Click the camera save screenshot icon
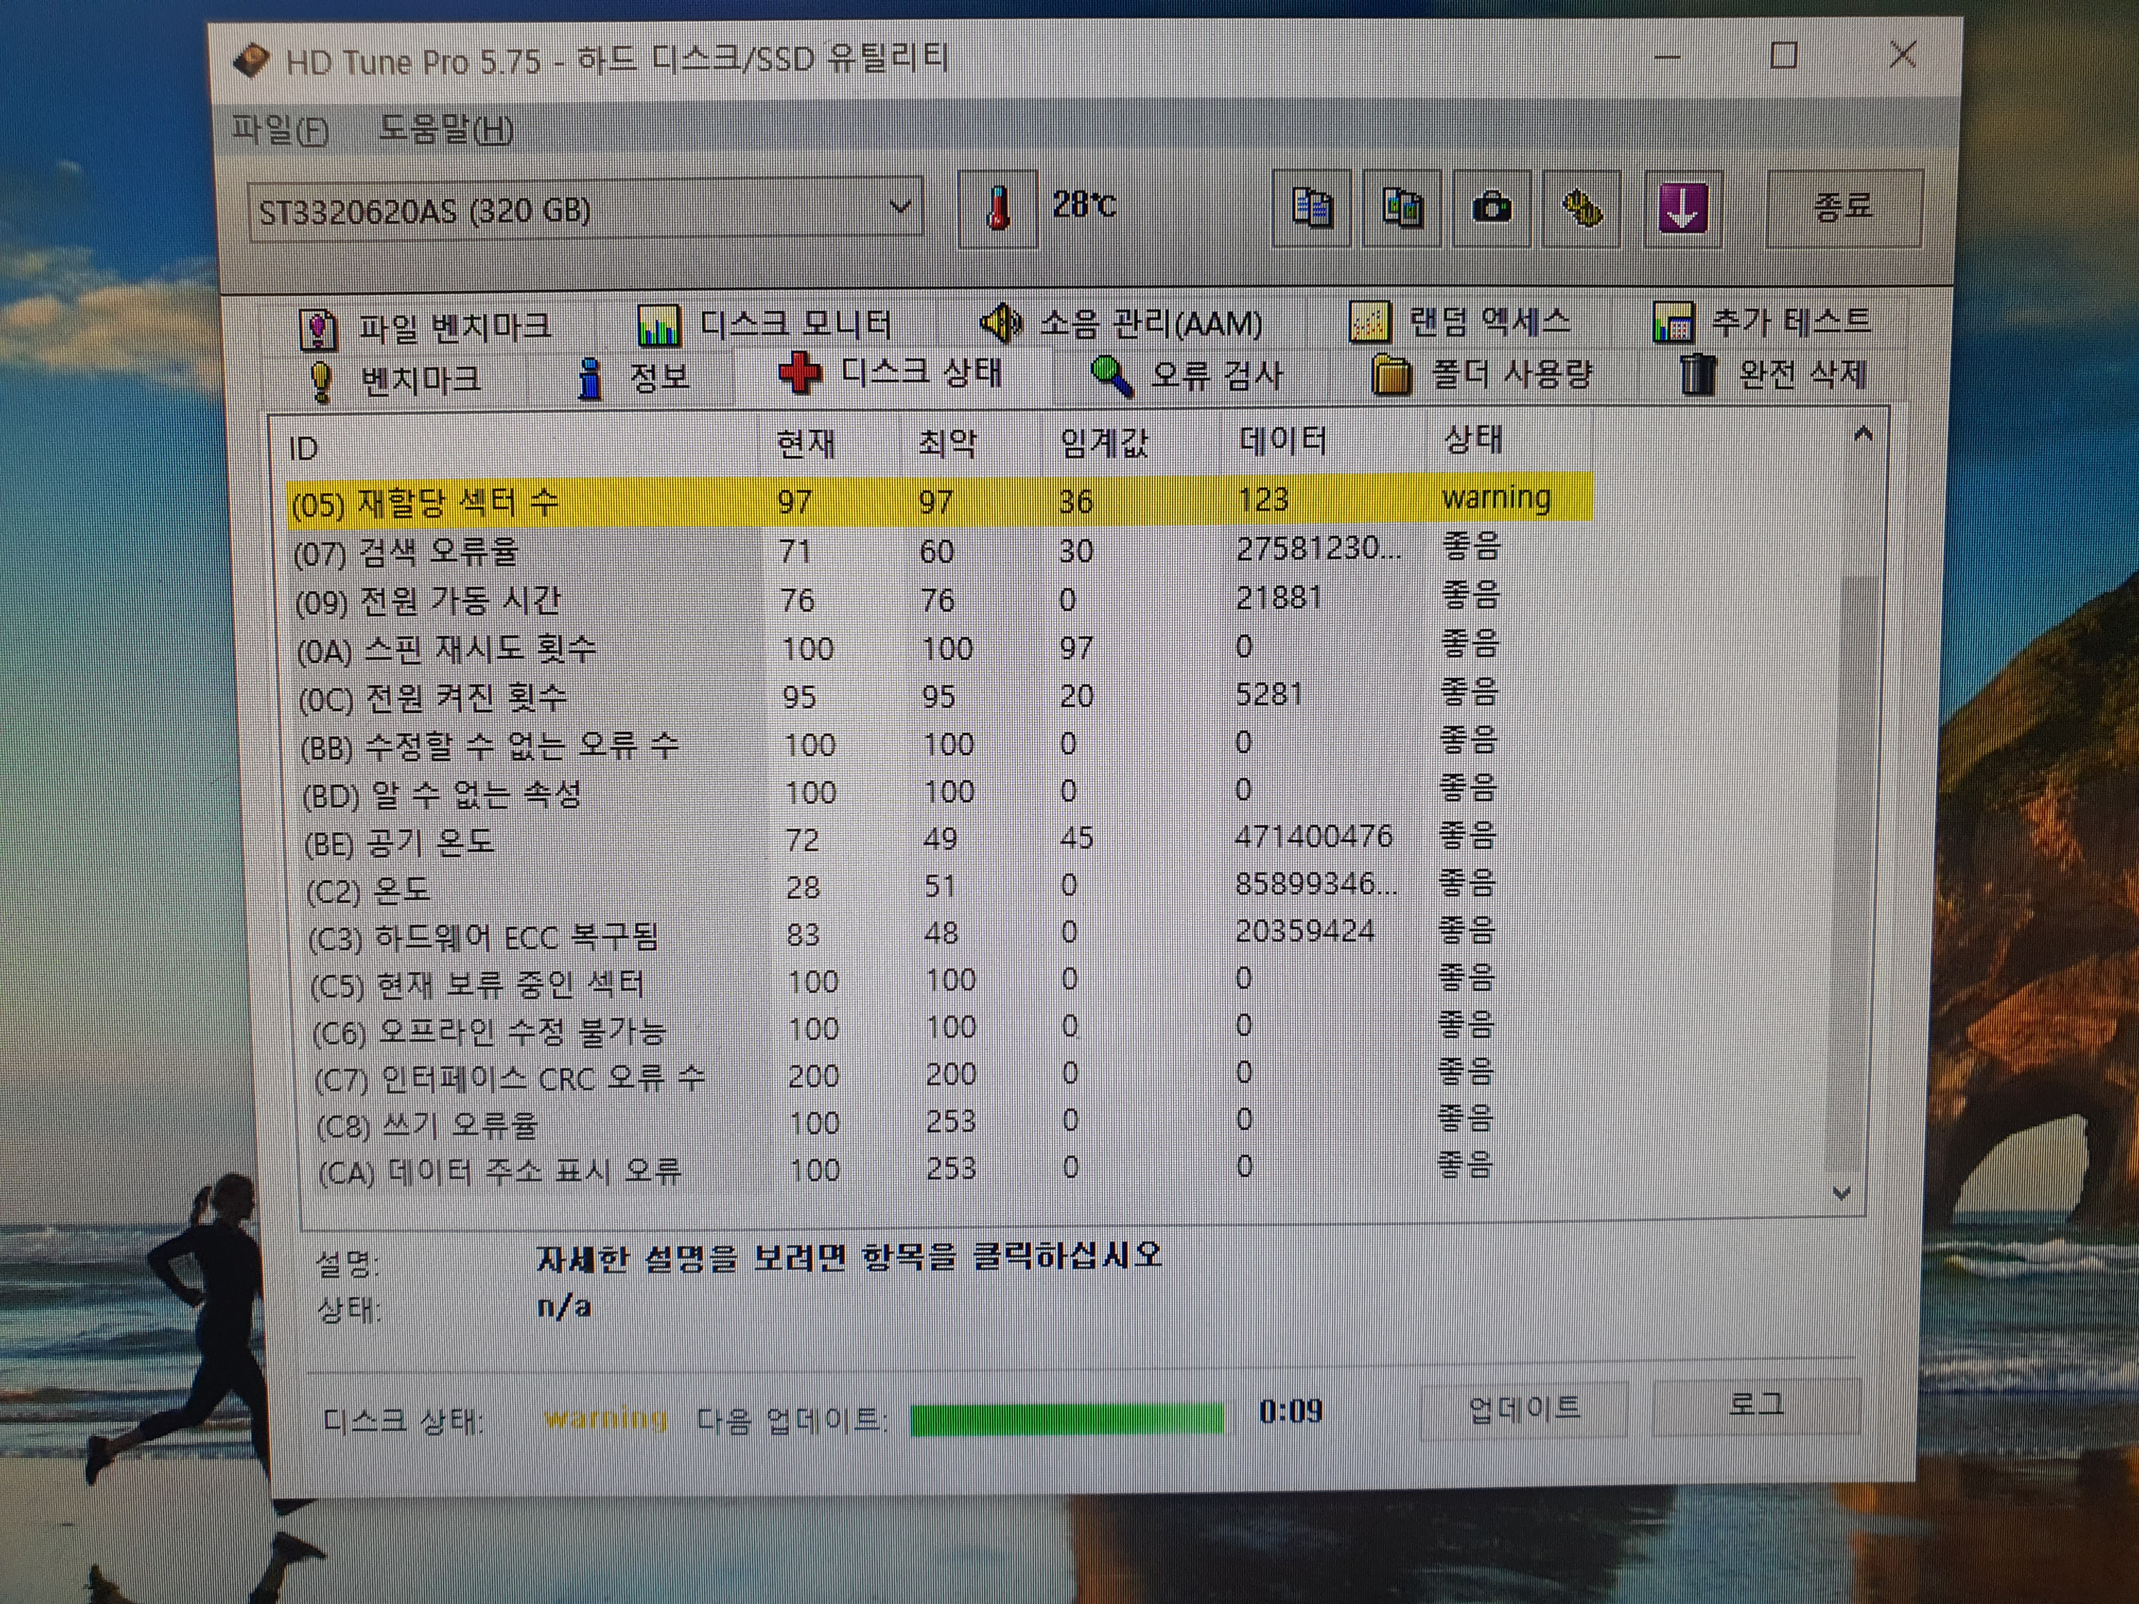 [x=1492, y=209]
